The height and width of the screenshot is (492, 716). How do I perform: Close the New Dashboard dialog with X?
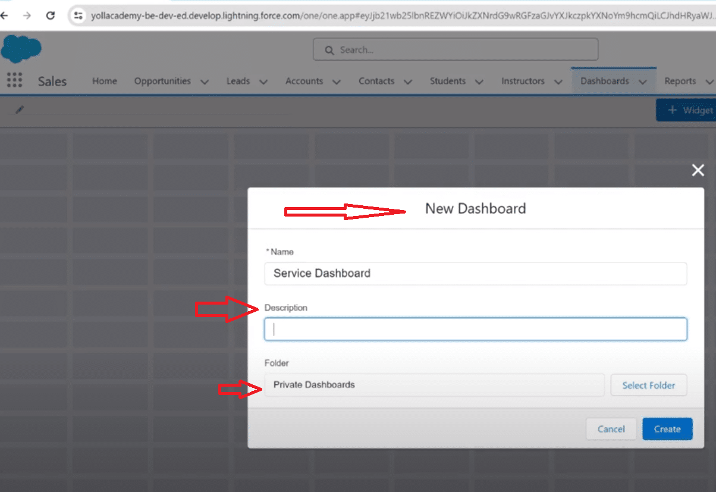(698, 171)
